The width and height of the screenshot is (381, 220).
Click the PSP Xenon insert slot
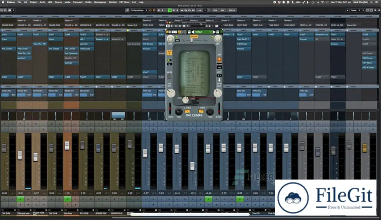369,63
